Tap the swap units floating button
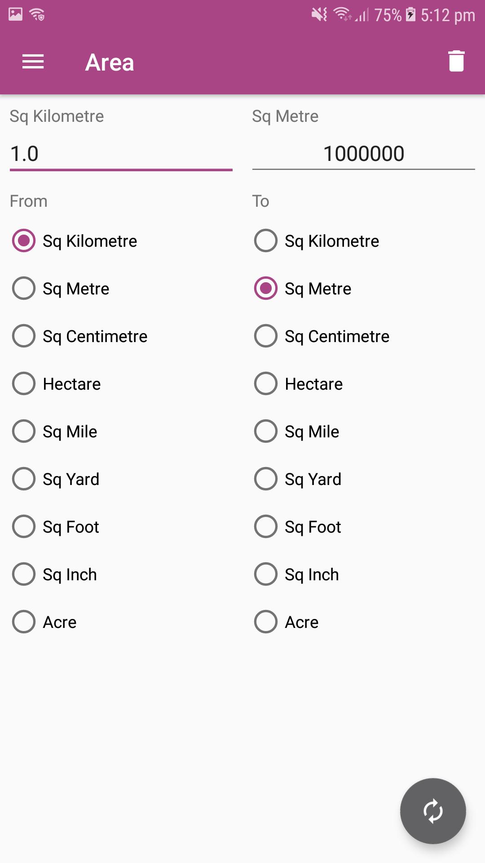 point(433,811)
